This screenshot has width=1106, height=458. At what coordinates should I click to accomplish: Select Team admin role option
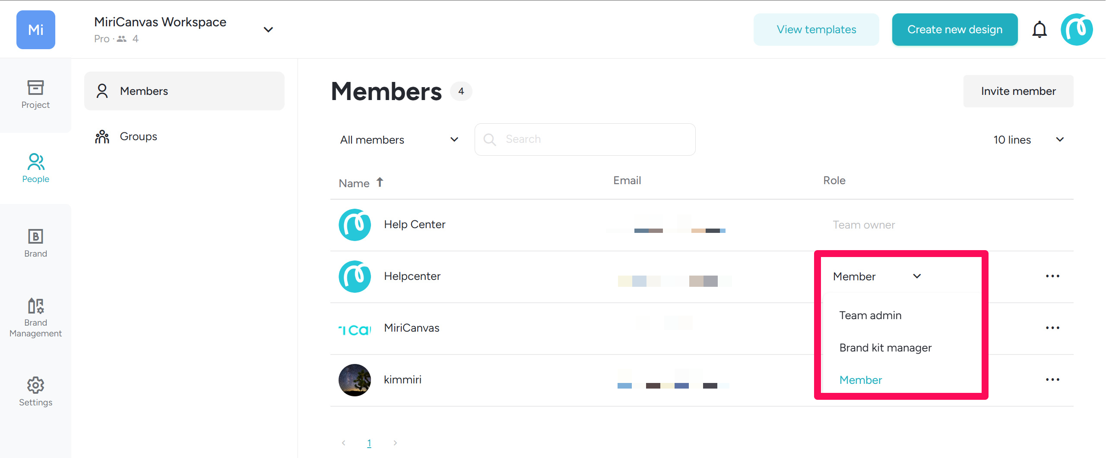coord(870,315)
